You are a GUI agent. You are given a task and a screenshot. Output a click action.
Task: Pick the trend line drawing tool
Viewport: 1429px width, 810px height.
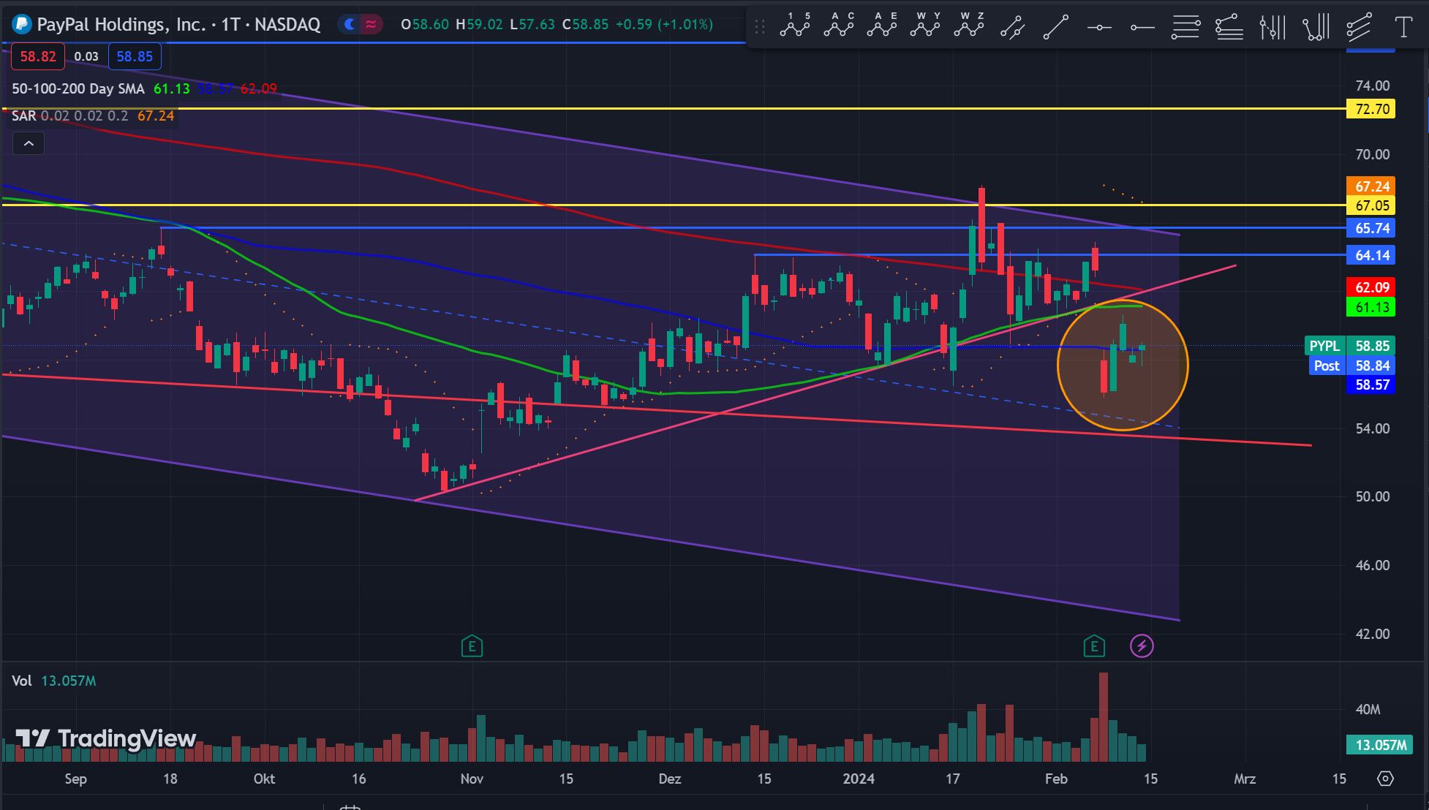coord(1055,27)
